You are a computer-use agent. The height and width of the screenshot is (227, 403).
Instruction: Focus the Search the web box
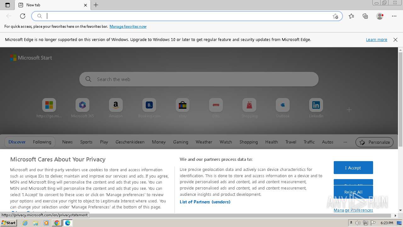[199, 79]
